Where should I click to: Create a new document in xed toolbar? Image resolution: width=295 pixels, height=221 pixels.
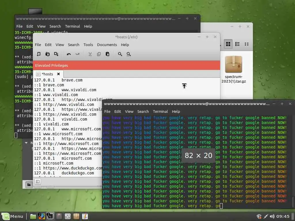pyautogui.click(x=39, y=54)
